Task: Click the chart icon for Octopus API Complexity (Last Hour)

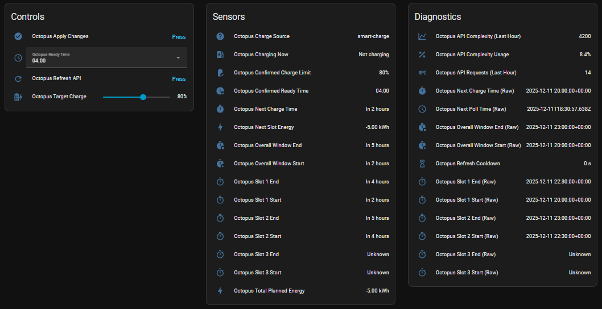Action: [422, 36]
